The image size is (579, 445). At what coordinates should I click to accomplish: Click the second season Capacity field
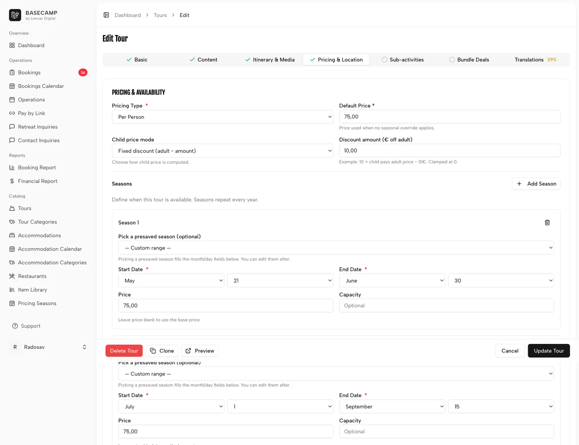click(446, 431)
